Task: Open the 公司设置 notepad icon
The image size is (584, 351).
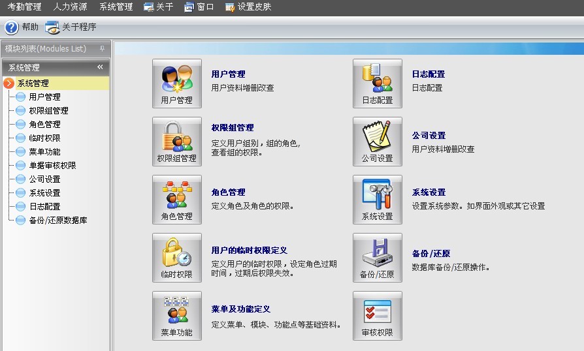Action: coord(377,141)
